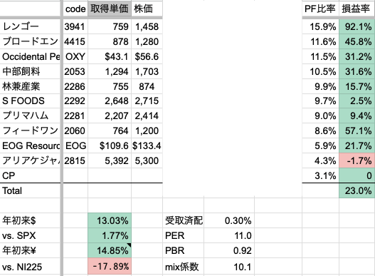The height and width of the screenshot is (276, 375).
Task: Click the 45.8% profit cell
Action: pyautogui.click(x=356, y=42)
